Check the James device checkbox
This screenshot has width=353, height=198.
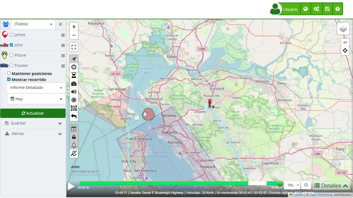(11, 35)
